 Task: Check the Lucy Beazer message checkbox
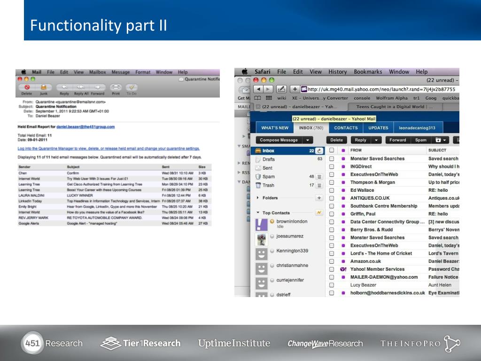pyautogui.click(x=332, y=285)
